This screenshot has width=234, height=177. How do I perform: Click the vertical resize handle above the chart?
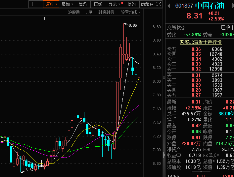click(x=44, y=18)
